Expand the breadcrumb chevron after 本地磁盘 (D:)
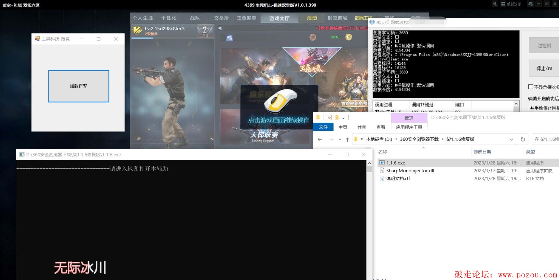The width and height of the screenshot is (559, 280). (x=396, y=139)
